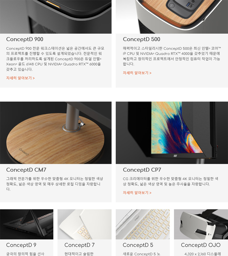228x256 pixels.
Task: Open the ConceptD 900 learn more link
Action: point(21,78)
